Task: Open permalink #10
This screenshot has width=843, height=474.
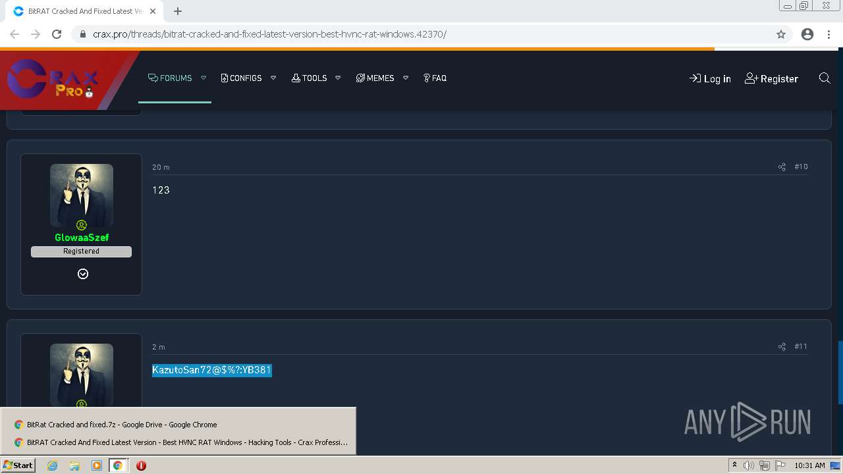Action: [801, 167]
